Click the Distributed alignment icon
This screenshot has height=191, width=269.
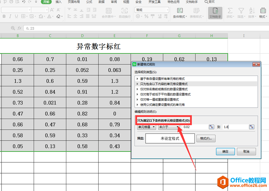94,16
